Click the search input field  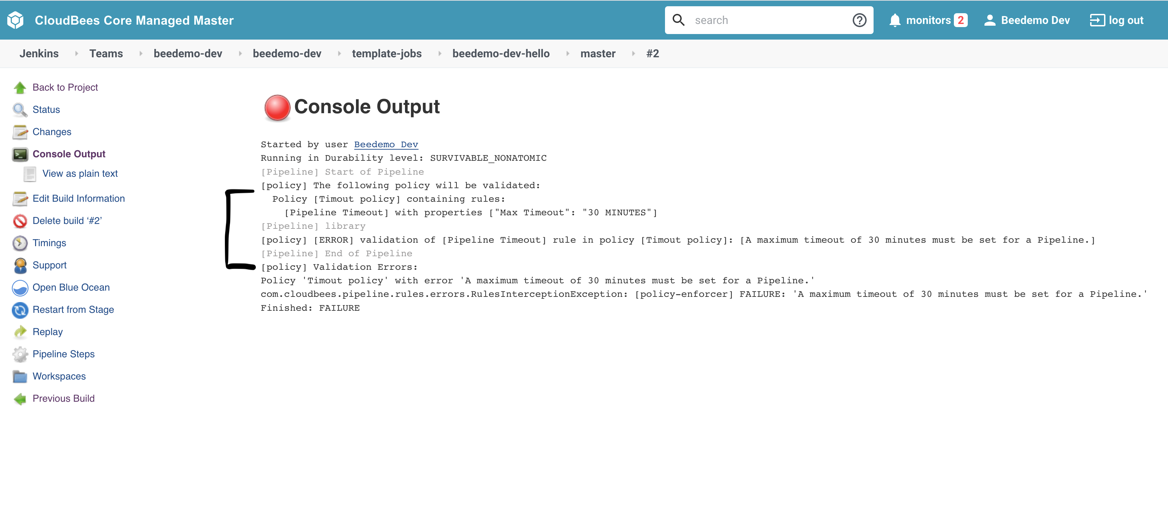pos(769,20)
